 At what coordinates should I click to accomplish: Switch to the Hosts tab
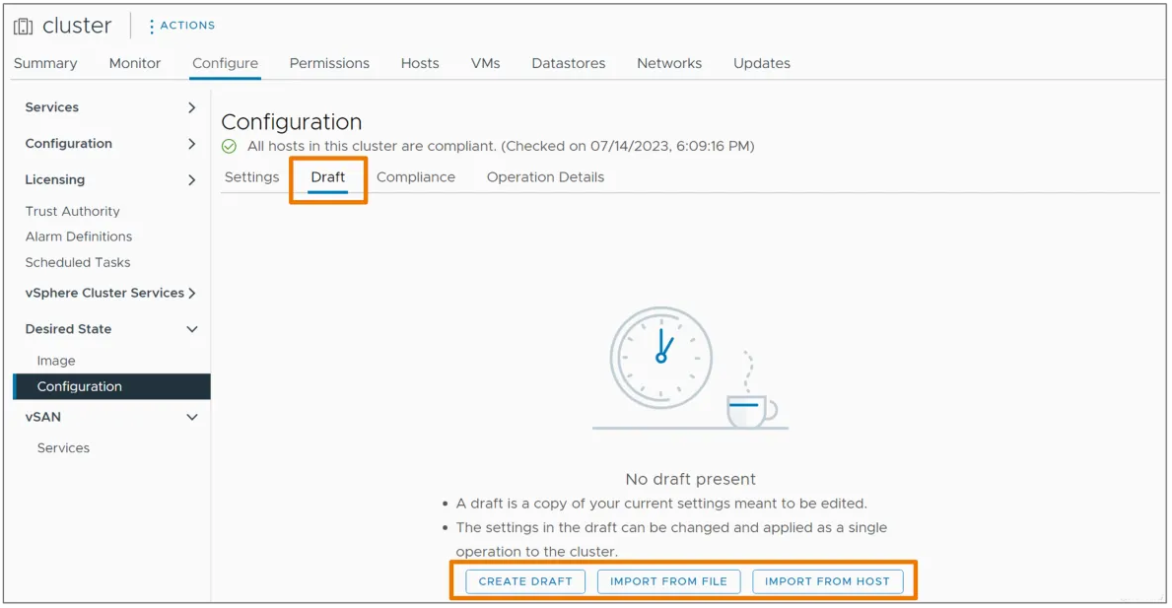pyautogui.click(x=420, y=63)
